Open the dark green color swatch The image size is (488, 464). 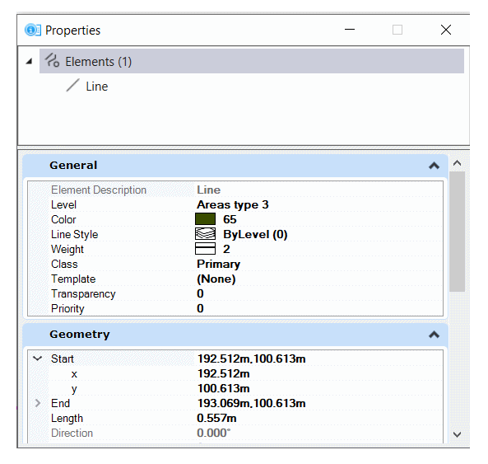point(205,219)
